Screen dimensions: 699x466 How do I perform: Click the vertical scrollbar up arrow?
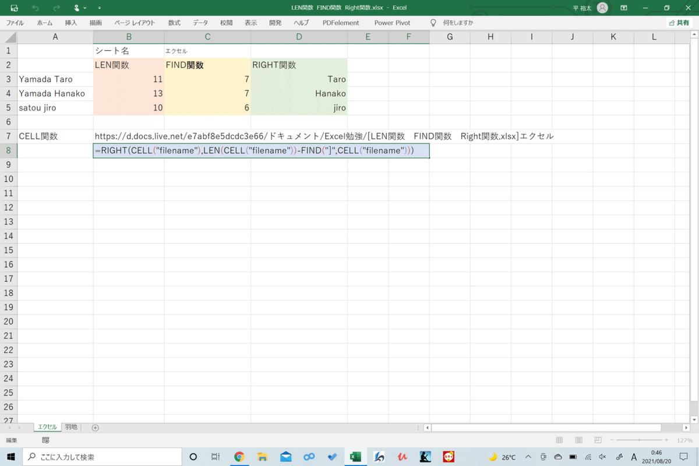pos(694,34)
